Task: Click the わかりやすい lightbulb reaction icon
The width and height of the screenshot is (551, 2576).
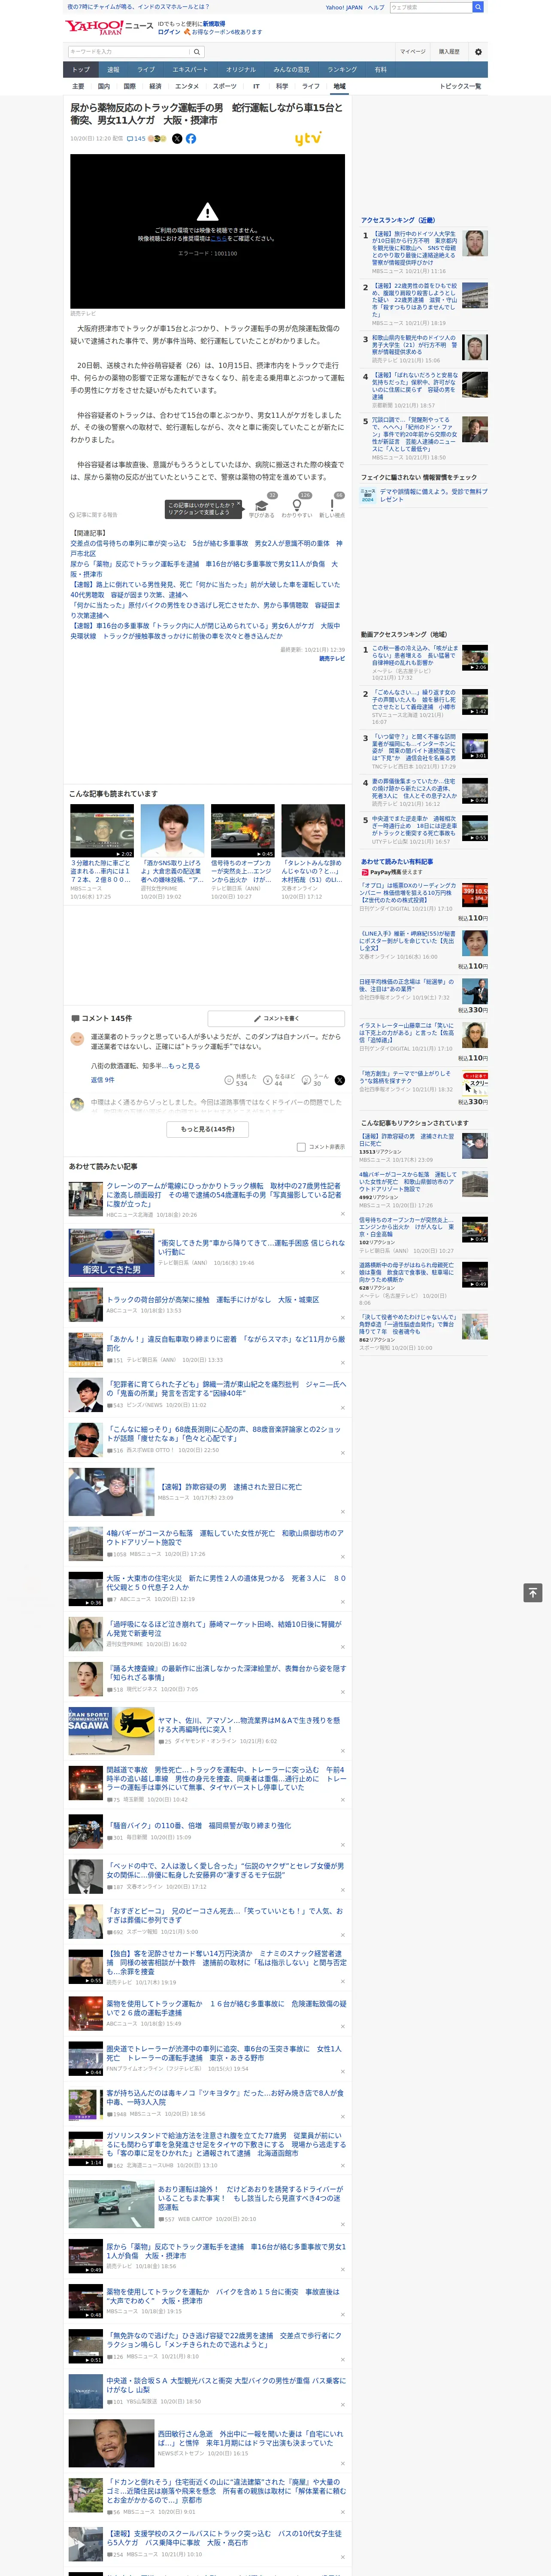Action: pos(297,506)
